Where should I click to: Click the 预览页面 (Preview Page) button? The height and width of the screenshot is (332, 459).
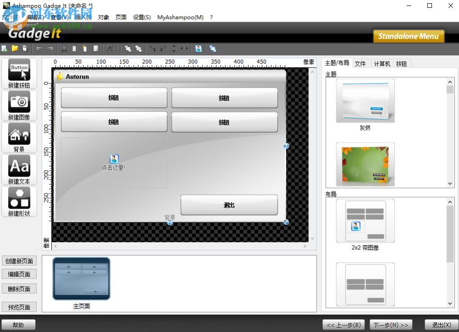[x=19, y=306]
